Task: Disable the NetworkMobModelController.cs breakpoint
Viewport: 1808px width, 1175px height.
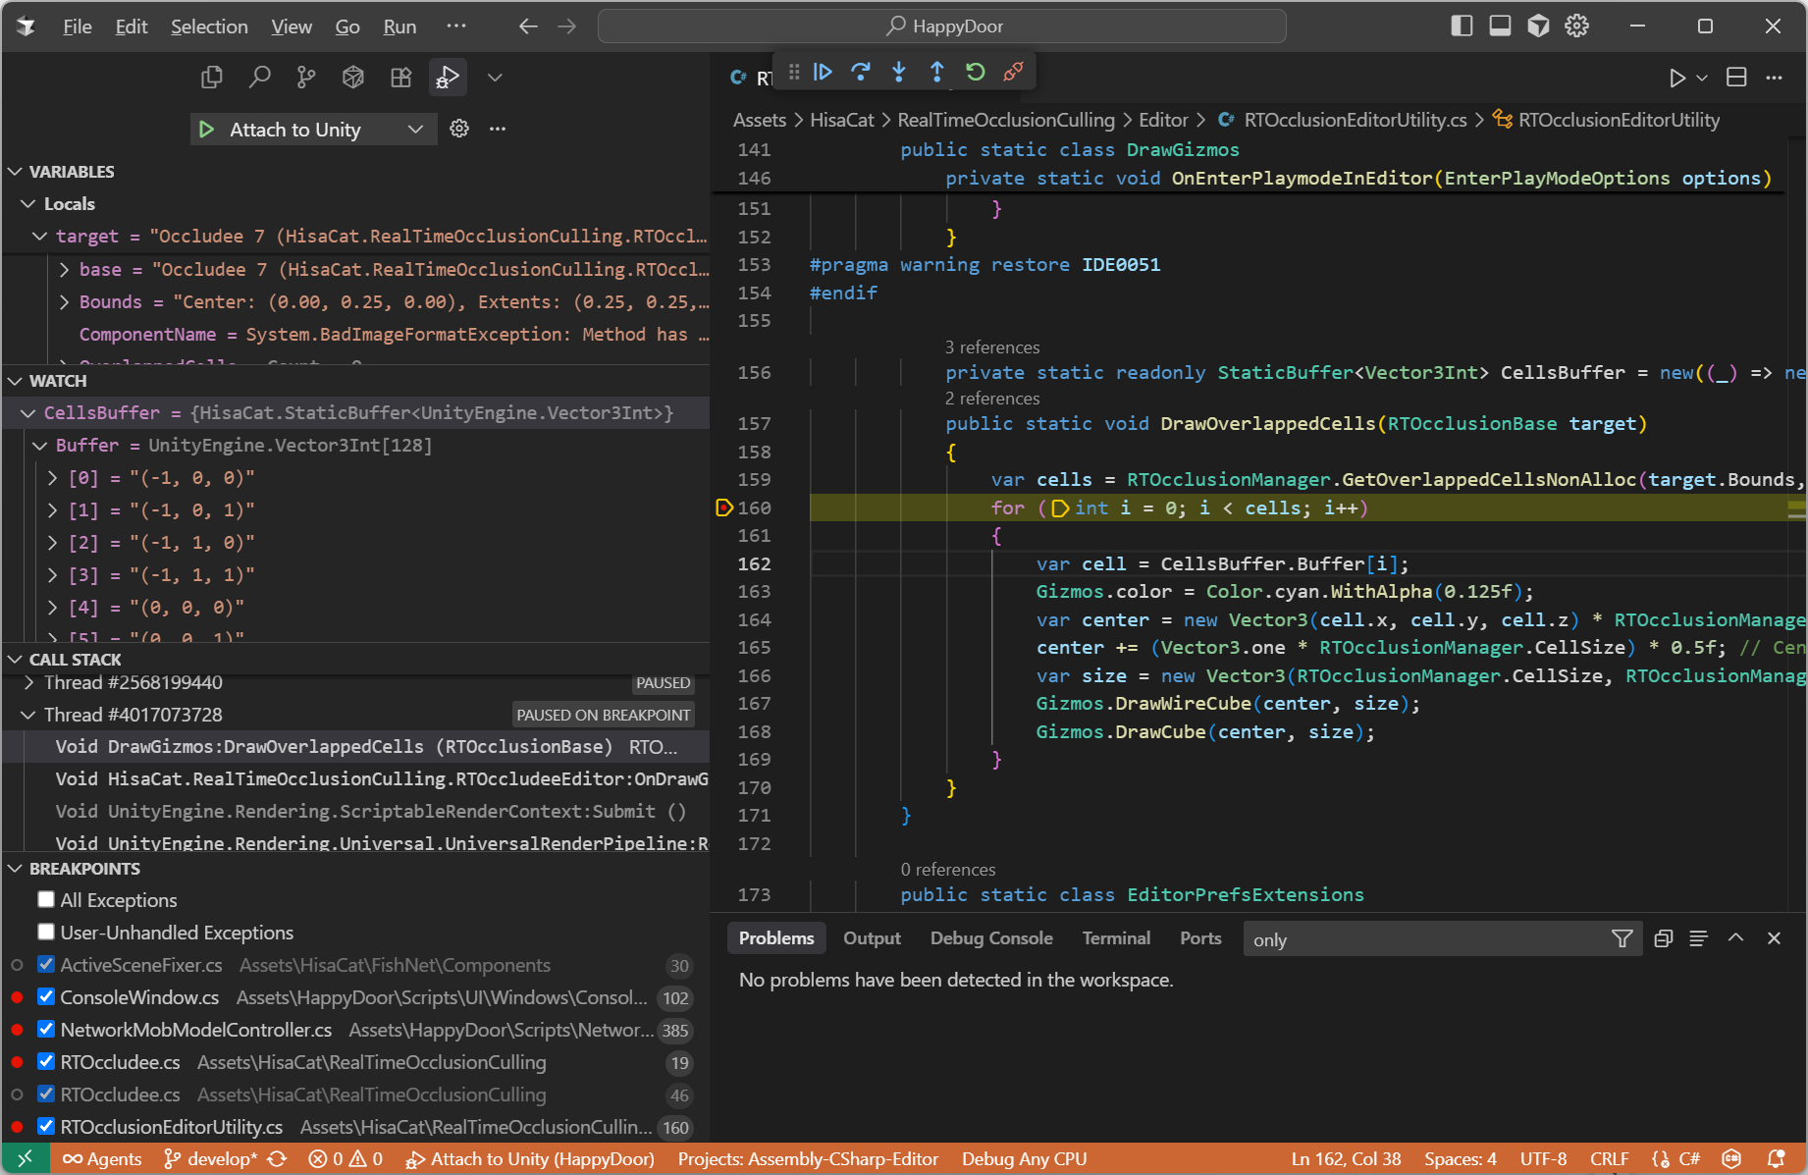Action: [46, 1030]
